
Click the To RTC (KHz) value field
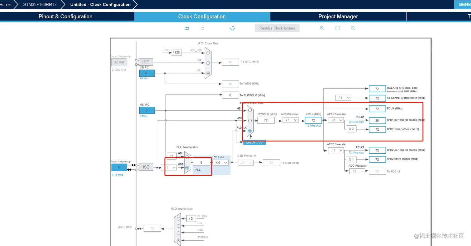coord(231,62)
